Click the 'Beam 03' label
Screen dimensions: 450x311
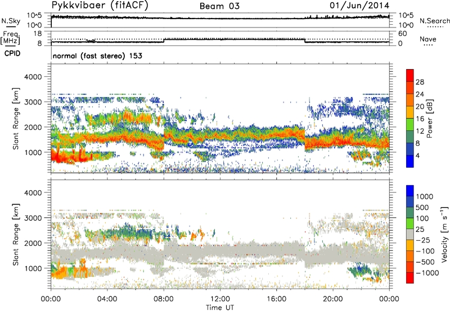point(219,6)
